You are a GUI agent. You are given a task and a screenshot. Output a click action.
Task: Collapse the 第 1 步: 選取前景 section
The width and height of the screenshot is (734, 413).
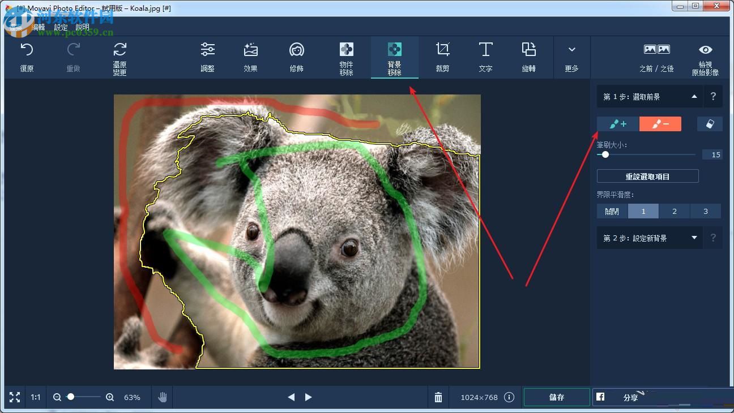tap(694, 96)
